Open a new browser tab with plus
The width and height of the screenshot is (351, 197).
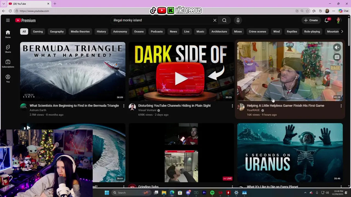[55, 4]
